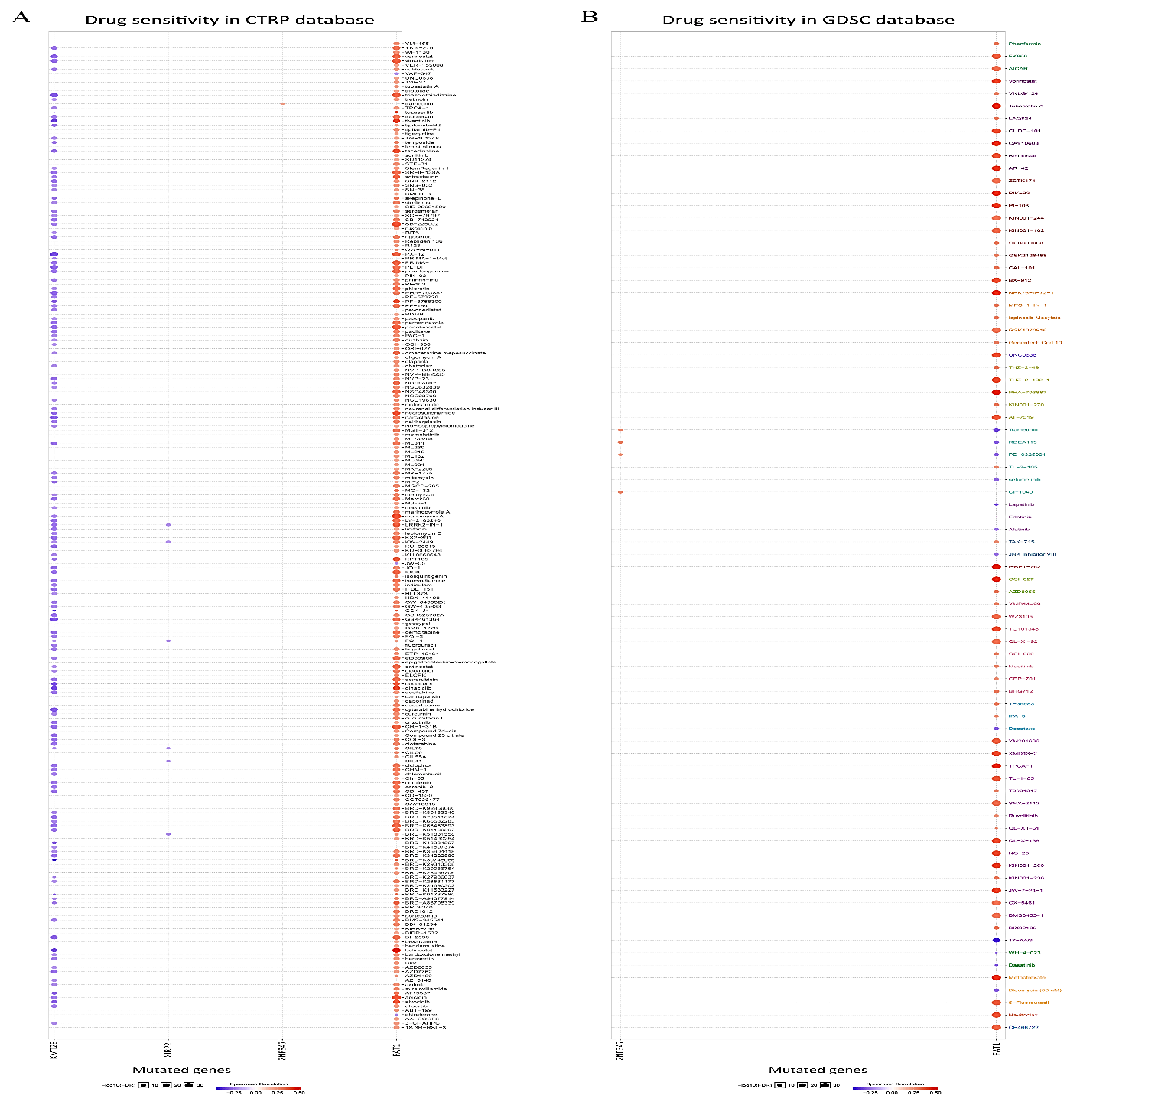Click the blue dot beside '17-AAG'
Screen dimensions: 1158x1102
[x=997, y=941]
